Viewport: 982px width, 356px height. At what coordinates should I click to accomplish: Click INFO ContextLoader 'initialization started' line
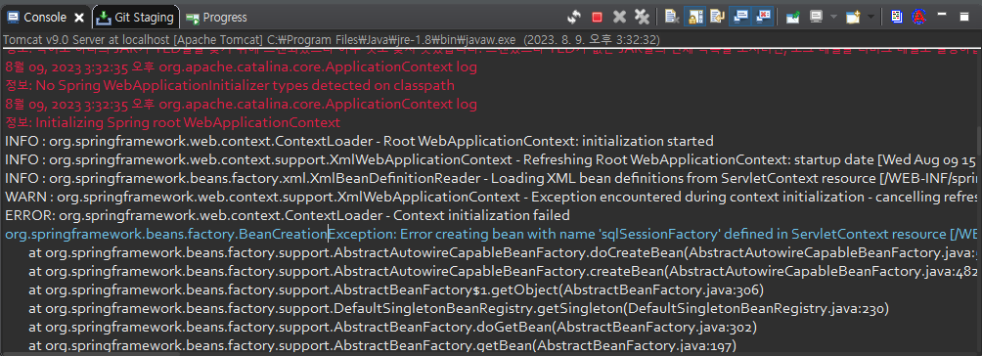click(x=359, y=141)
